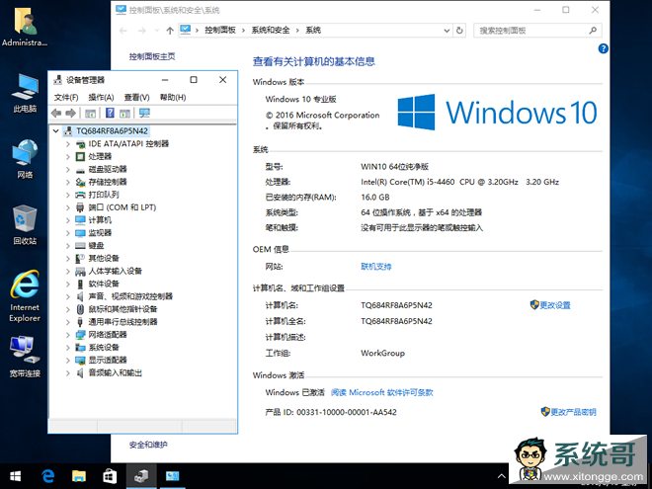This screenshot has height=489, width=652.
Task: Open the 此电脑 desktop icon
Action: click(x=25, y=93)
